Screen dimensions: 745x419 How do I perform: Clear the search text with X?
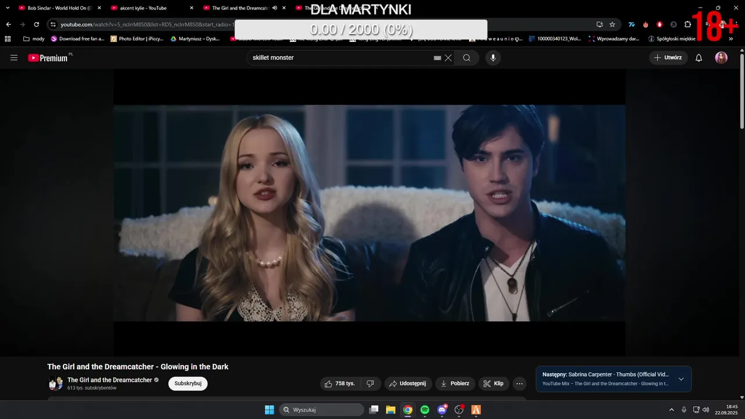448,58
